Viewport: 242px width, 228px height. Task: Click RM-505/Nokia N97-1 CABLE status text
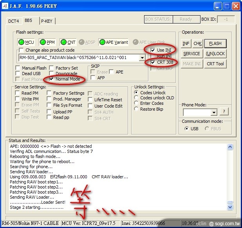click(x=30, y=223)
